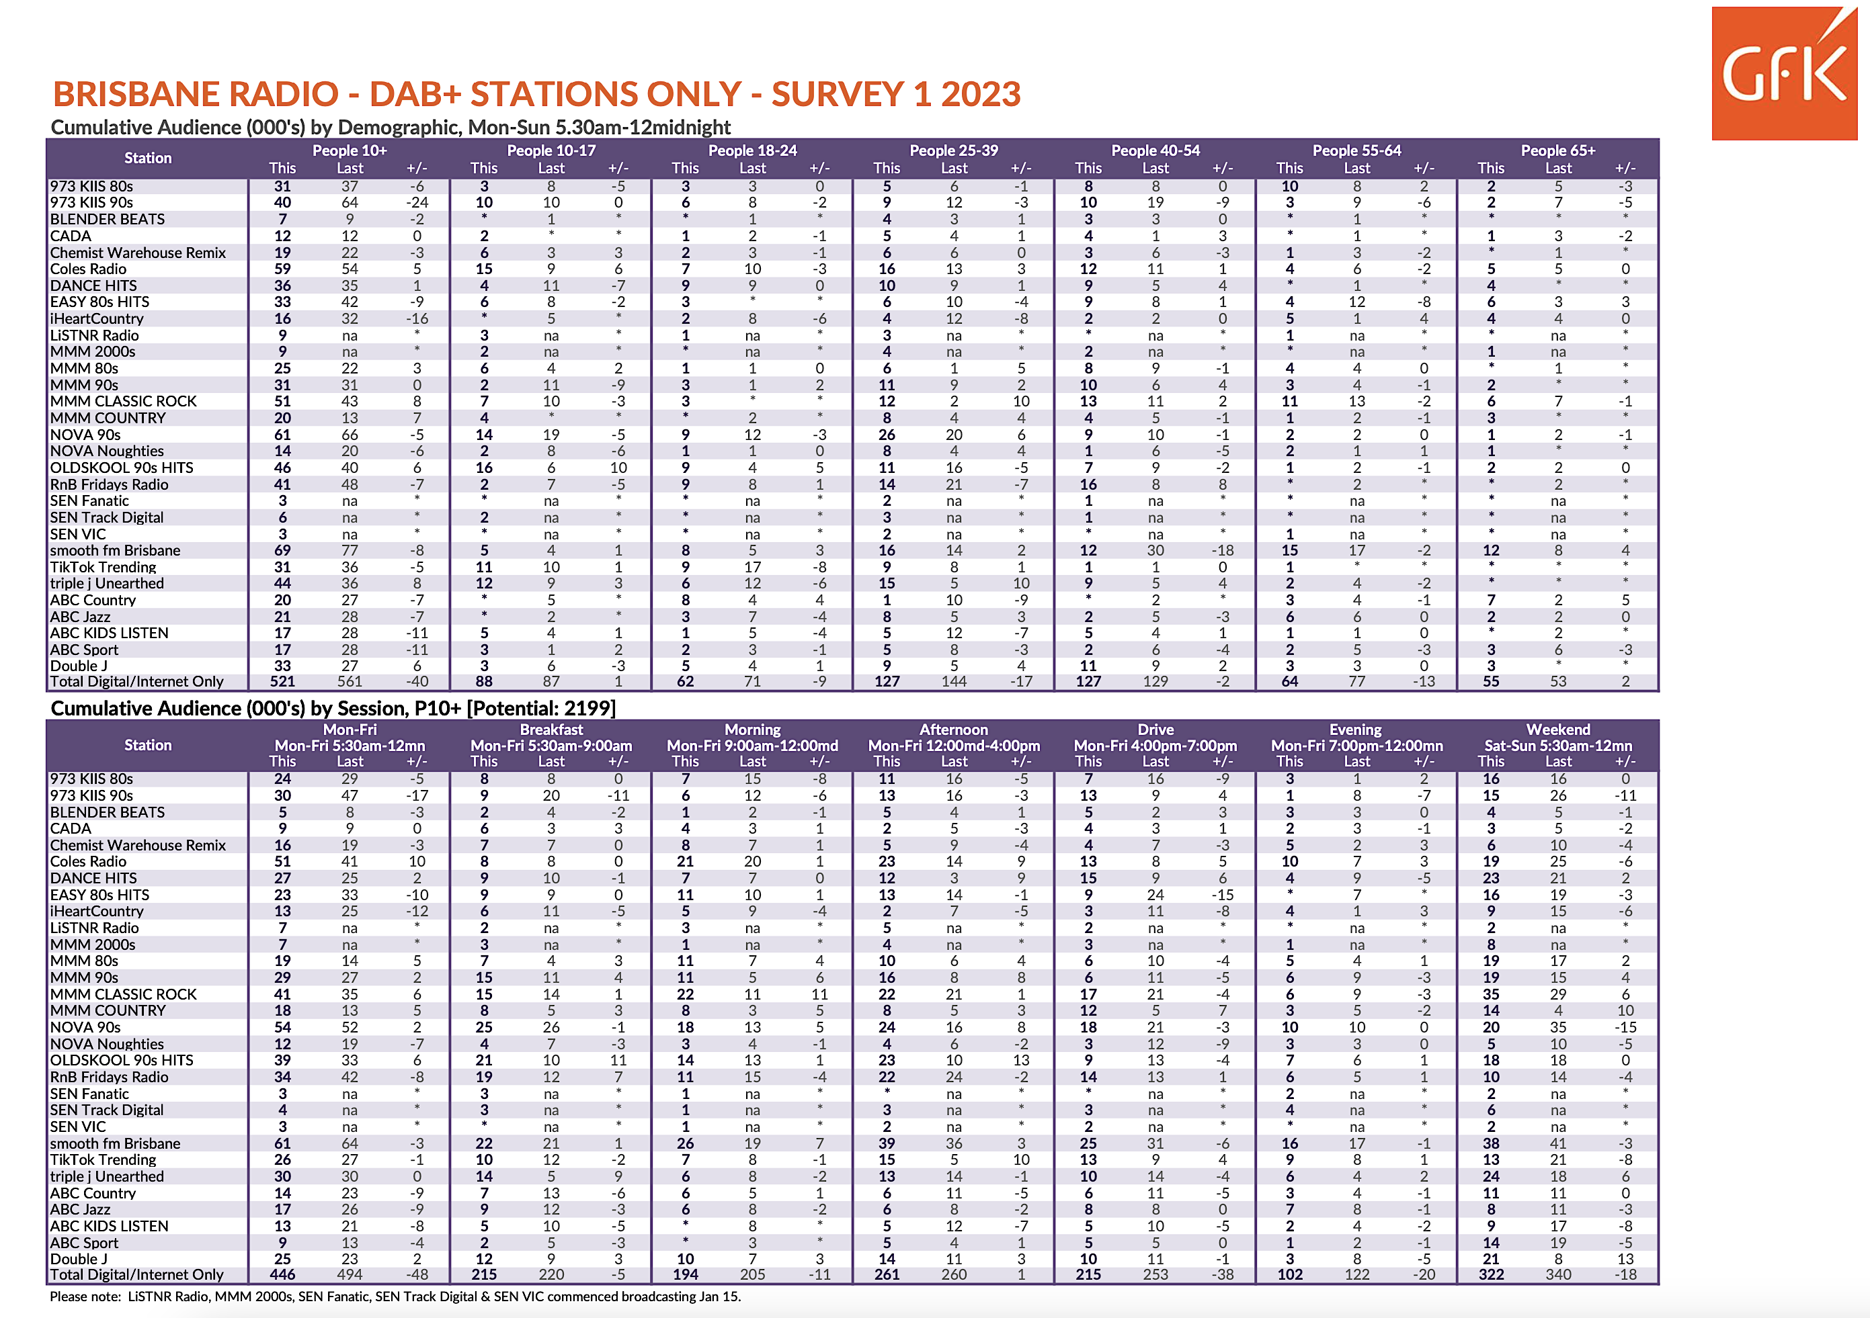Select EASY 80s HITS in demographic table
Screen dimensions: 1870x1318
[852, 302]
